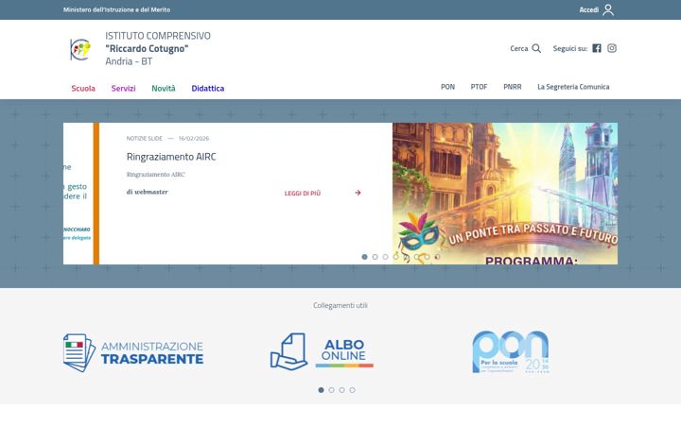Image resolution: width=681 pixels, height=425 pixels.
Task: Open the Didattica menu
Action: pos(207,88)
